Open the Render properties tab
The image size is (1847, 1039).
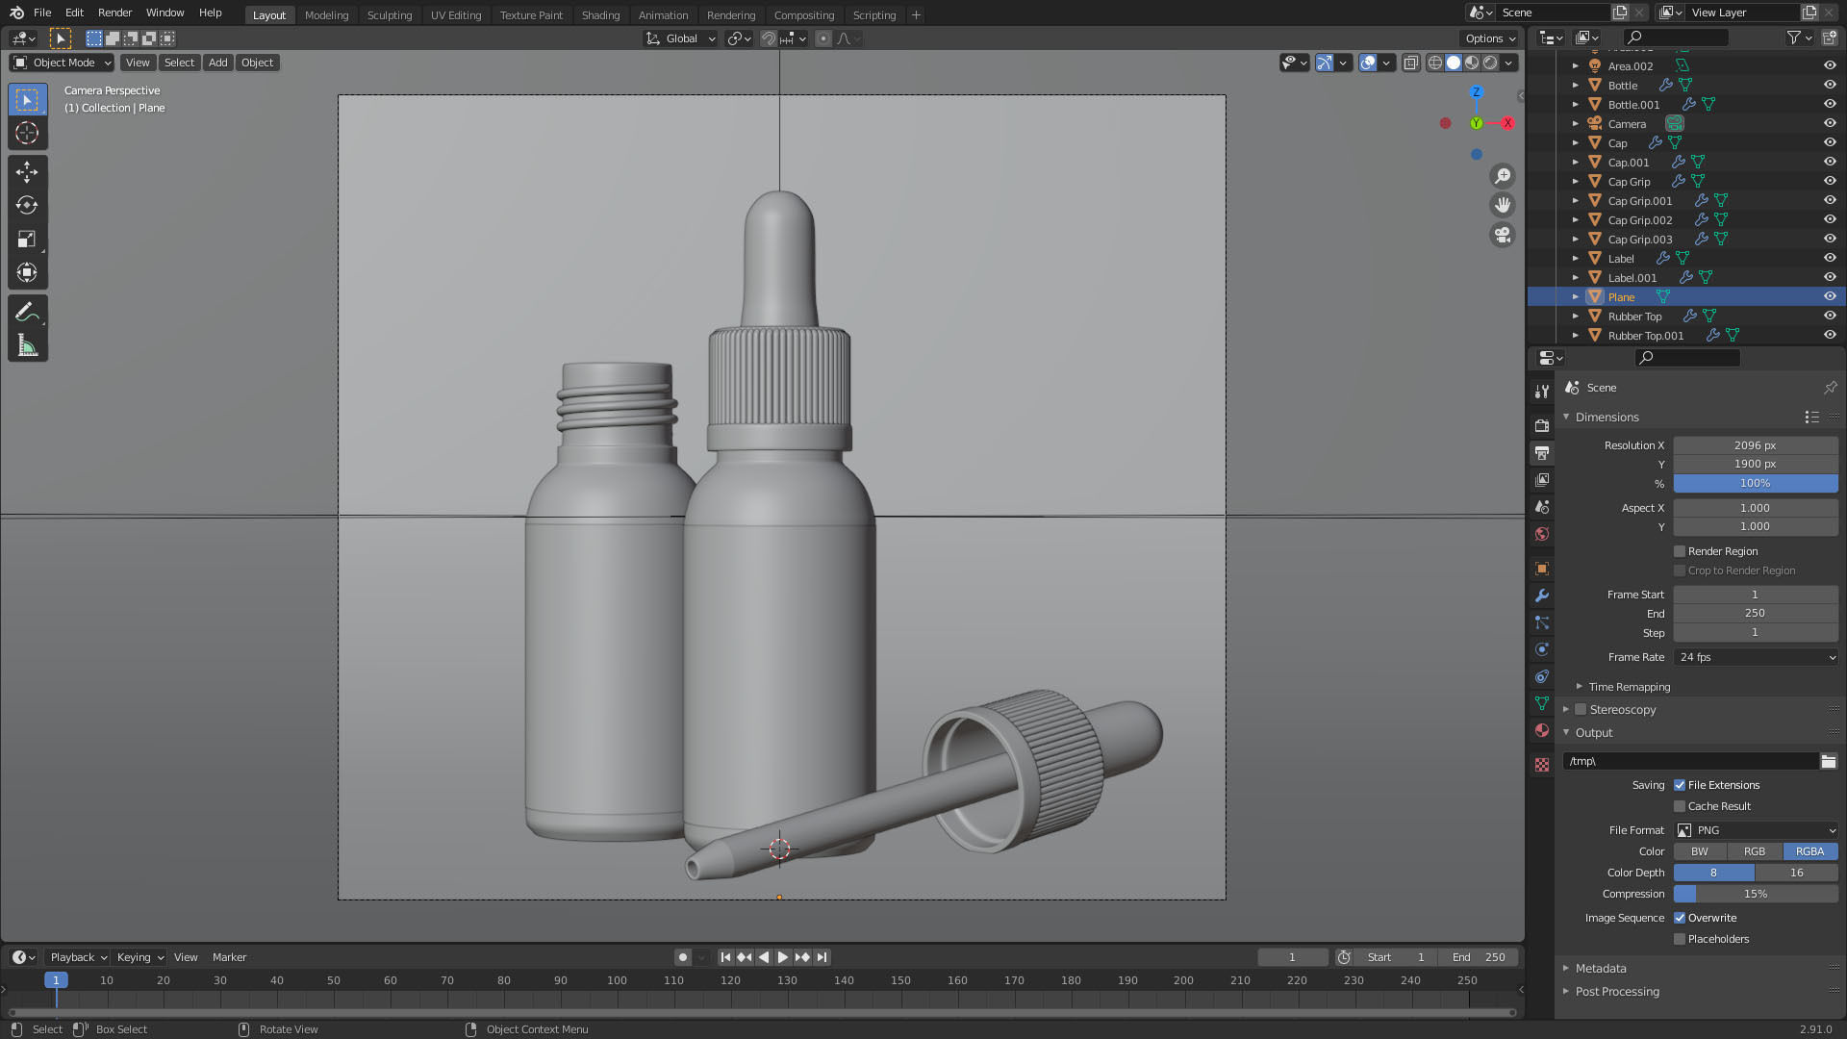(1542, 425)
